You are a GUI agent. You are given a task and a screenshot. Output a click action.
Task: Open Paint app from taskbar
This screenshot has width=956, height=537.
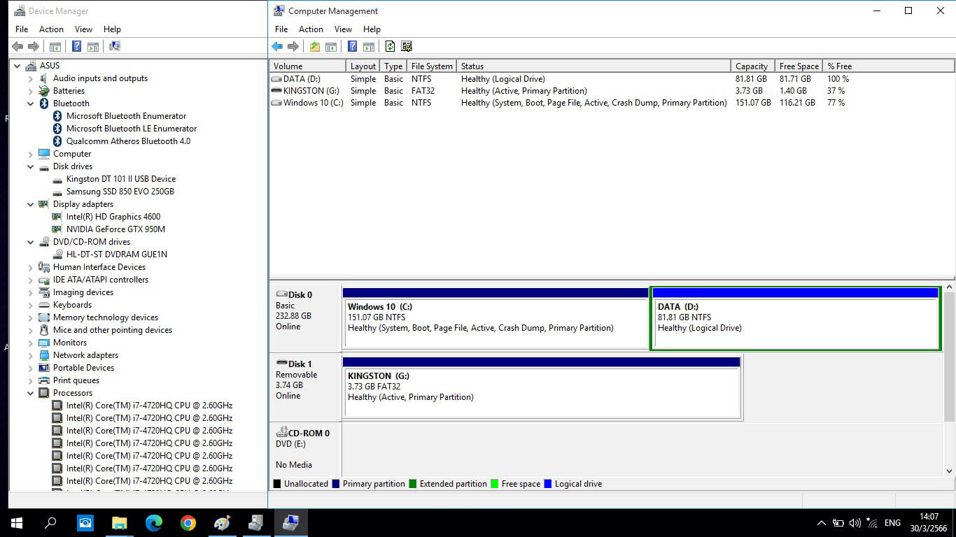pos(222,523)
